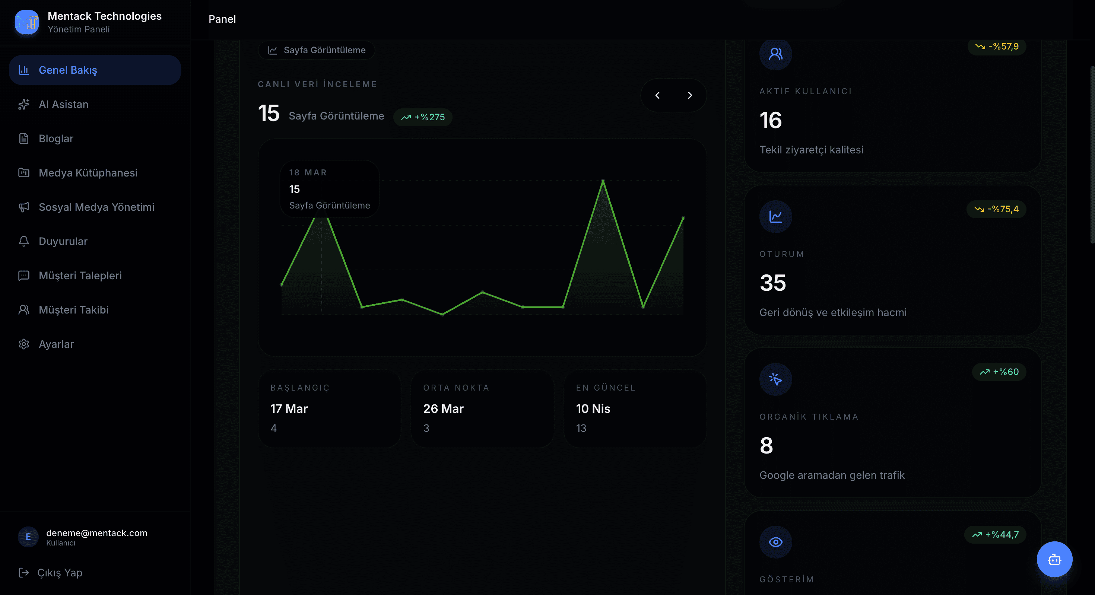Click the Gösterim eye icon
This screenshot has height=595, width=1095.
(x=776, y=542)
